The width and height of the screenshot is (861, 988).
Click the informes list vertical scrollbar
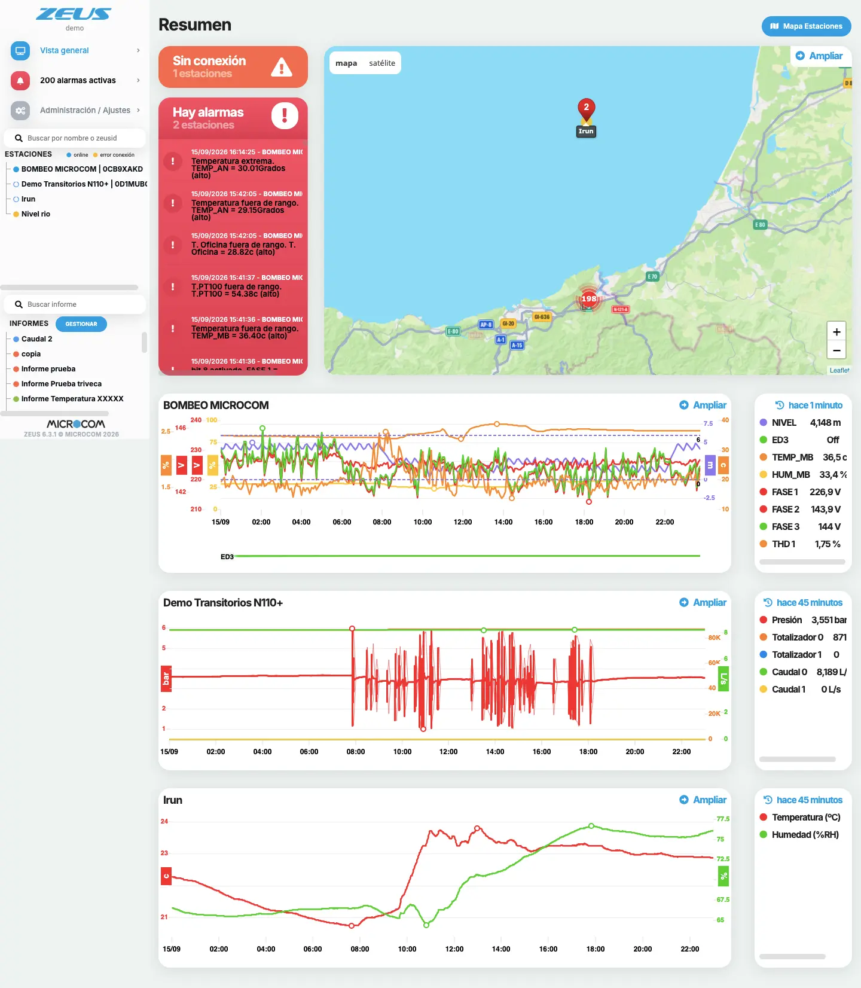[144, 343]
